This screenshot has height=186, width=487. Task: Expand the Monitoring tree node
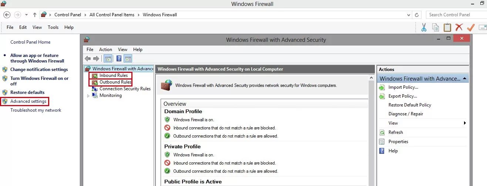pyautogui.click(x=88, y=96)
